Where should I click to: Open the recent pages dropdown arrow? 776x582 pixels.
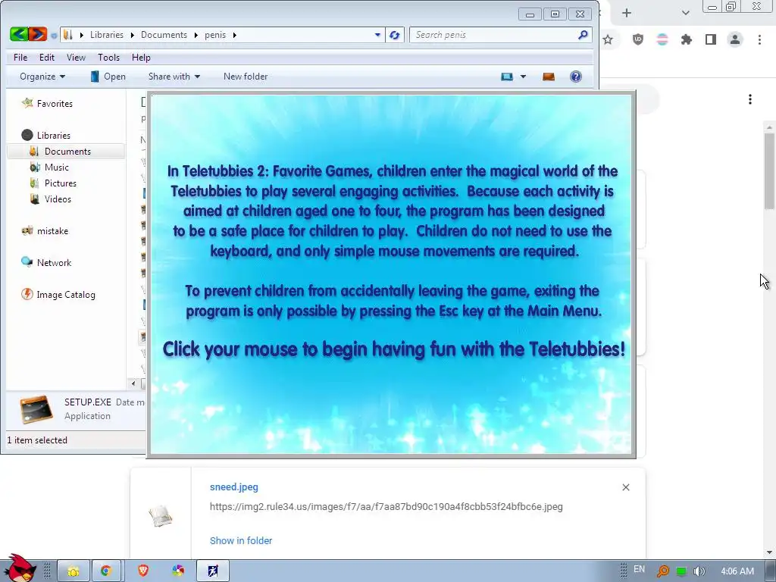[x=54, y=35]
